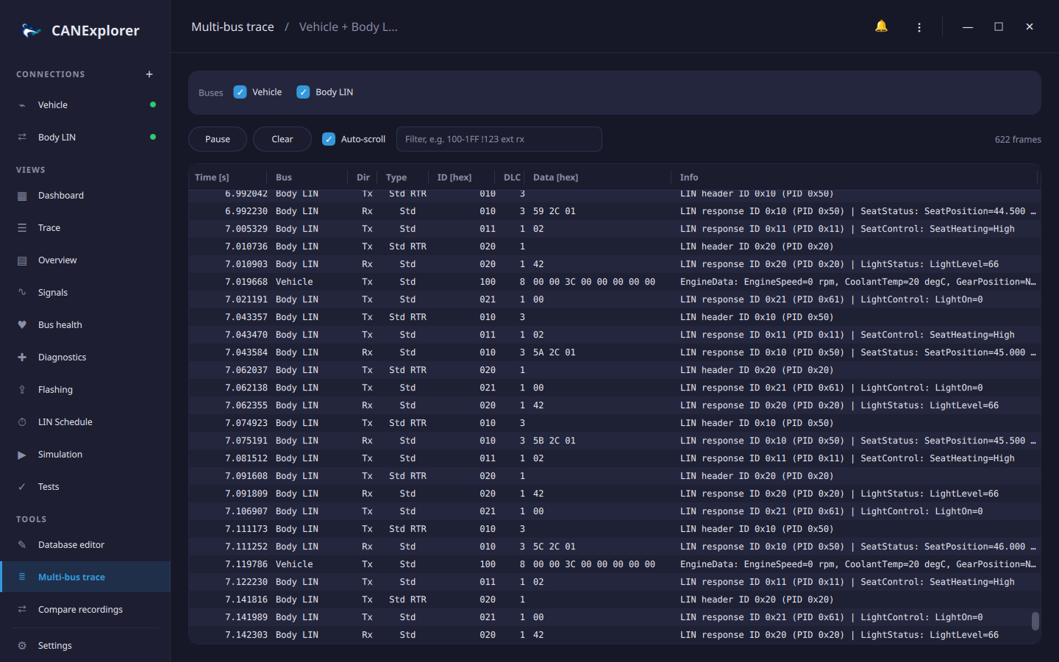Click the Vehicle + Body L... breadcrumb

pyautogui.click(x=348, y=27)
